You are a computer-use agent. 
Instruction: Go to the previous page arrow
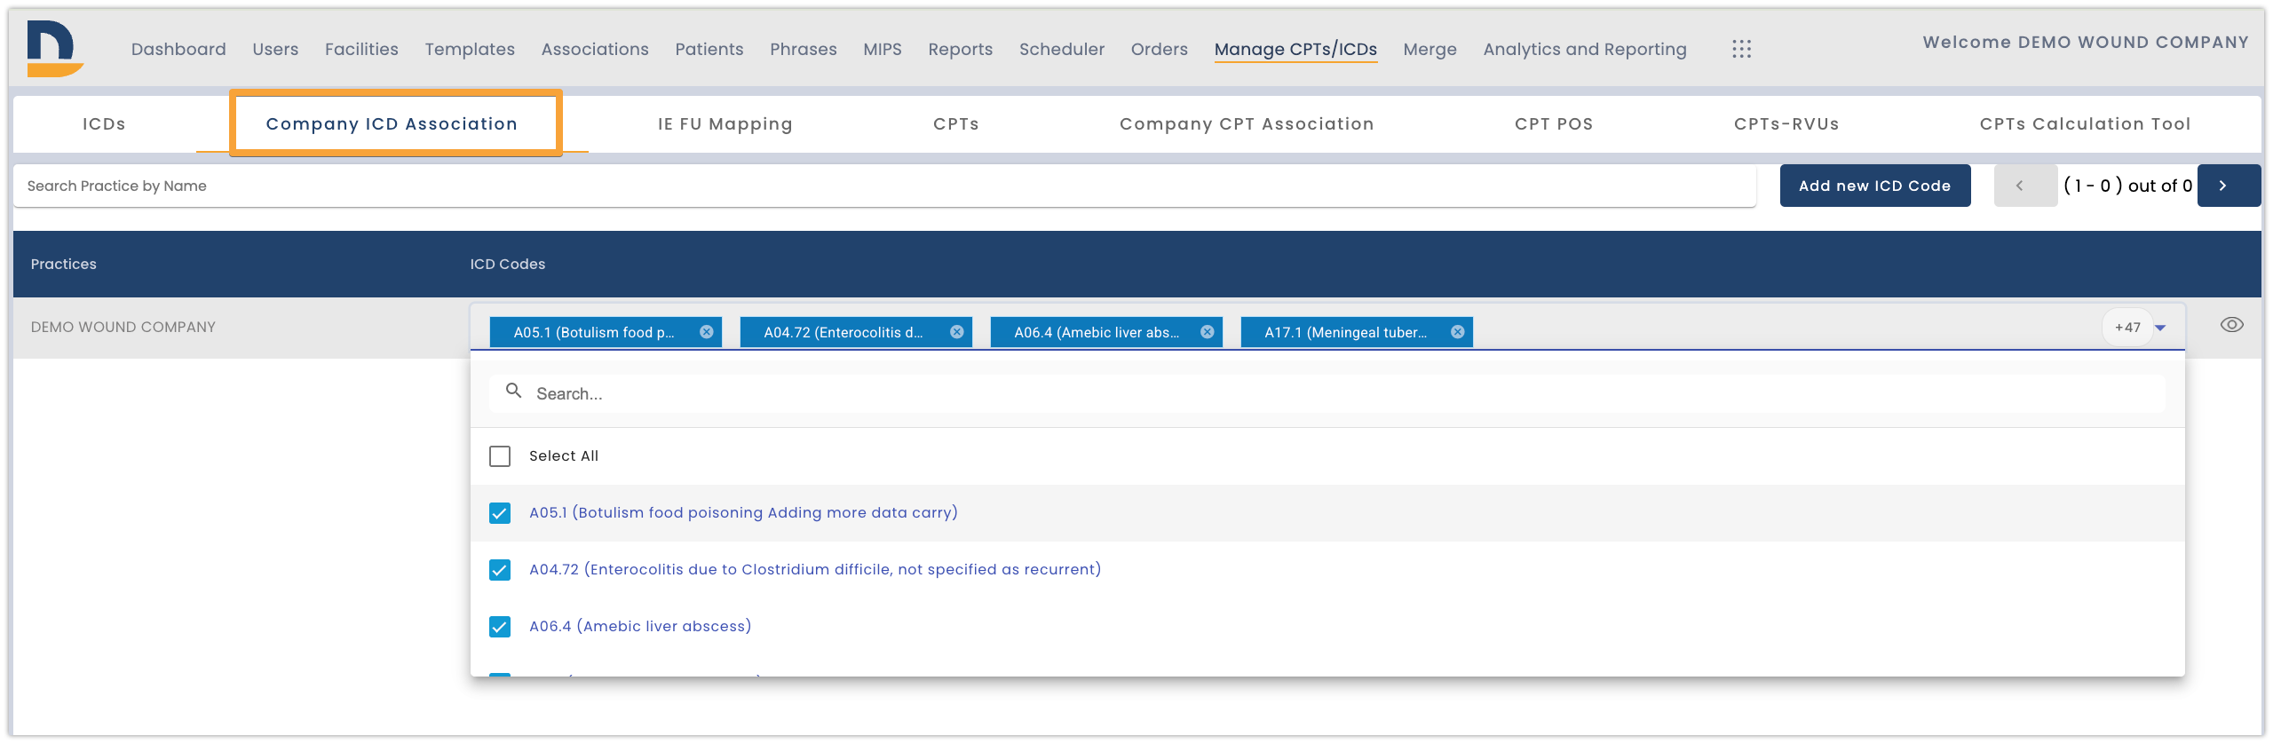click(2024, 186)
